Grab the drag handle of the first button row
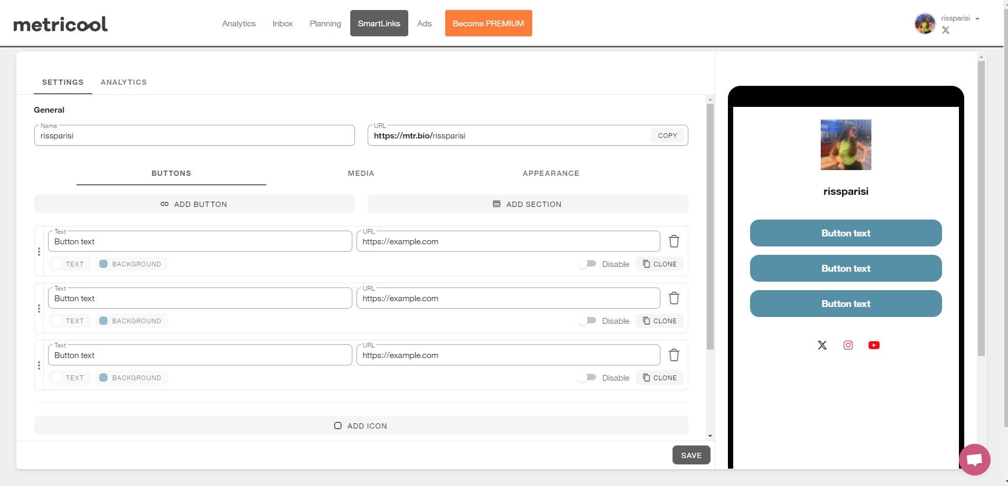The height and width of the screenshot is (486, 1008). (x=39, y=252)
